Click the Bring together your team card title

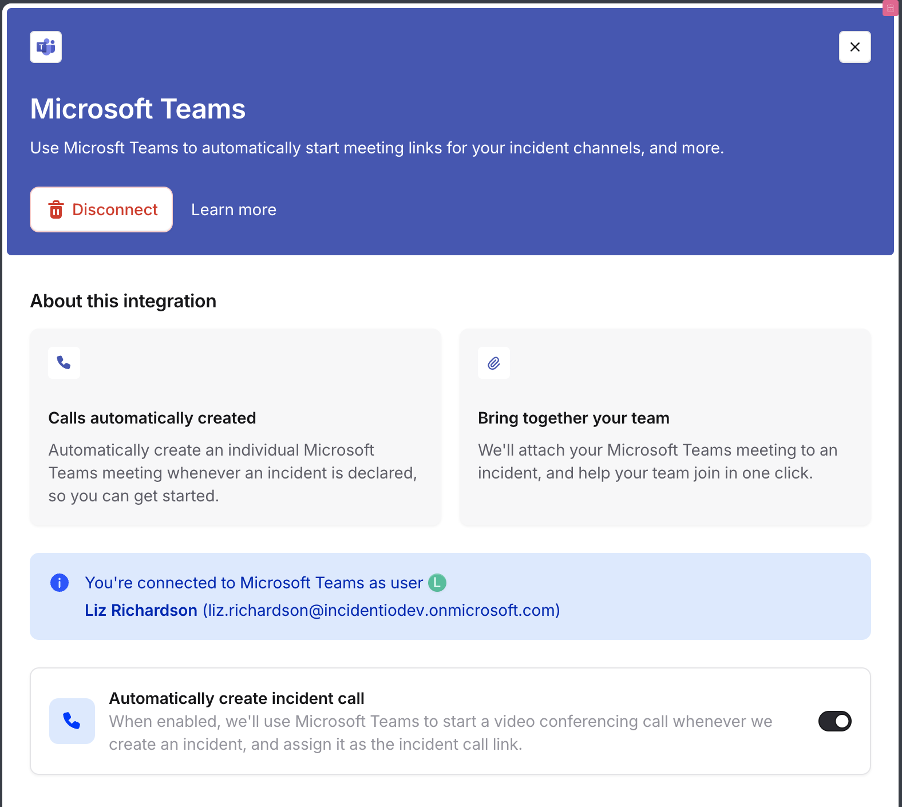point(573,418)
